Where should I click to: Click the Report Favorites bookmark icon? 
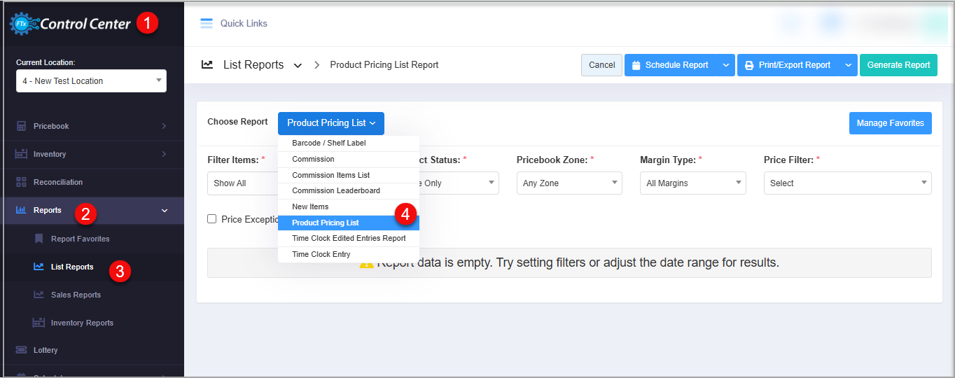coord(39,239)
